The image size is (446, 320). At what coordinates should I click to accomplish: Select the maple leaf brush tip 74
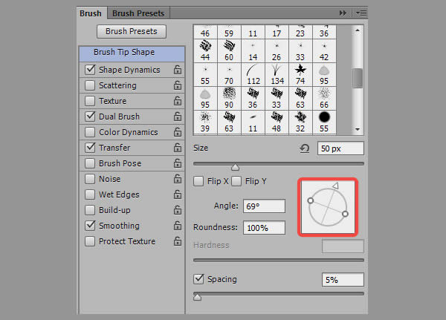[x=300, y=71]
